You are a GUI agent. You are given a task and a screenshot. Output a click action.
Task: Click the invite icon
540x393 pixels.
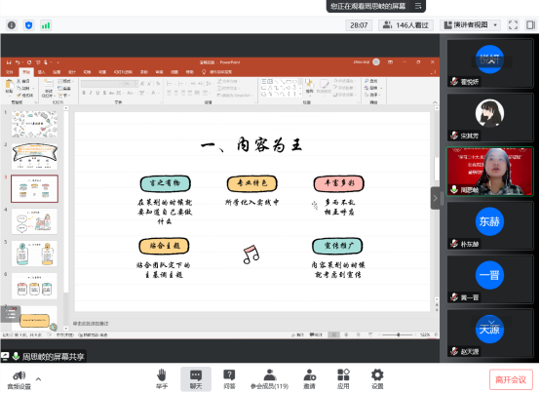coord(310,374)
